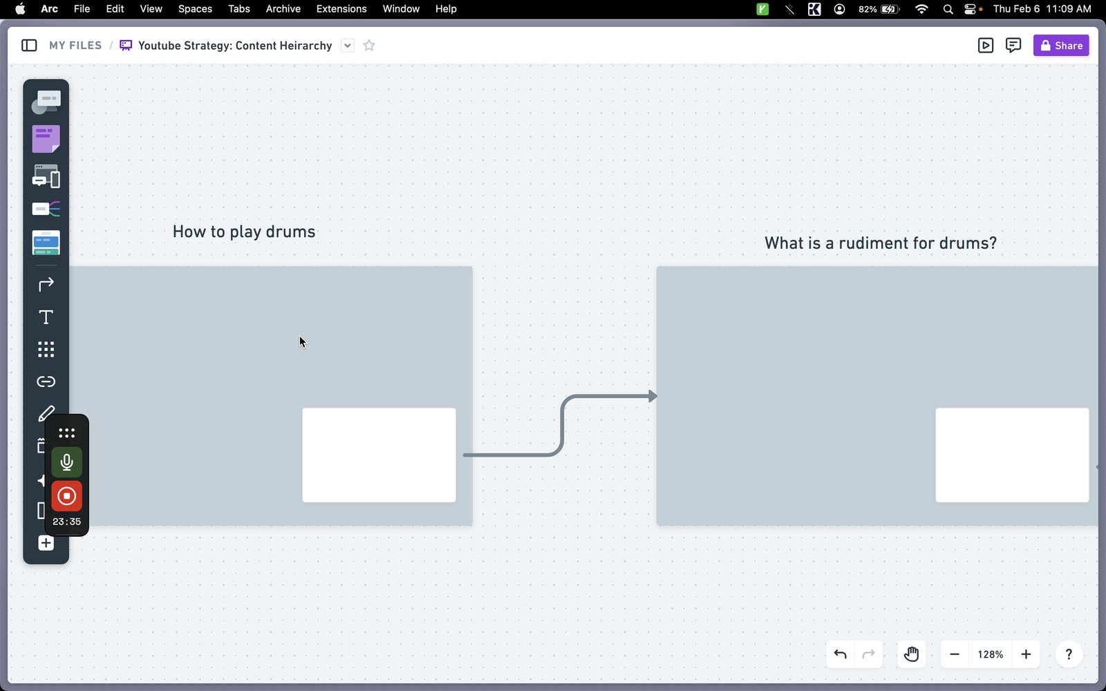The height and width of the screenshot is (691, 1106).
Task: Star this board as a favorite
Action: click(x=369, y=46)
